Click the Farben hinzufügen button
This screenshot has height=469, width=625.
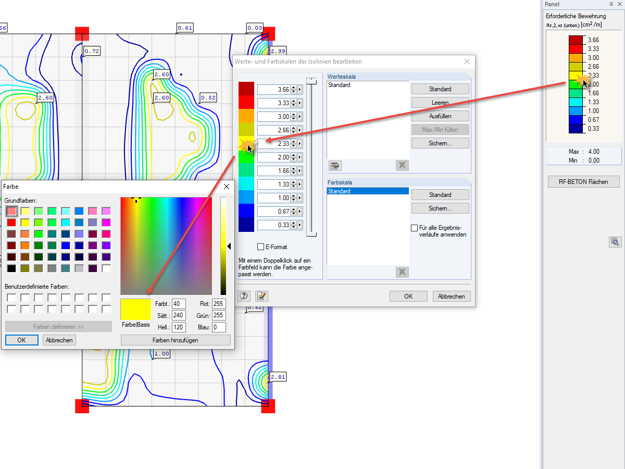point(176,340)
